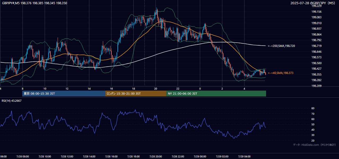Click hour label 22 under the price chart
This screenshot has height=159, width=339.
pos(178,89)
